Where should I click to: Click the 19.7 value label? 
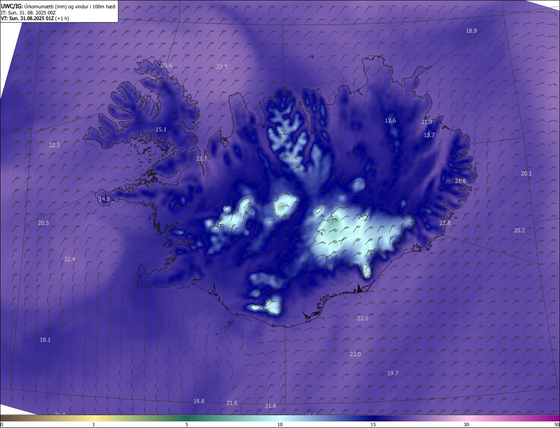(393, 373)
